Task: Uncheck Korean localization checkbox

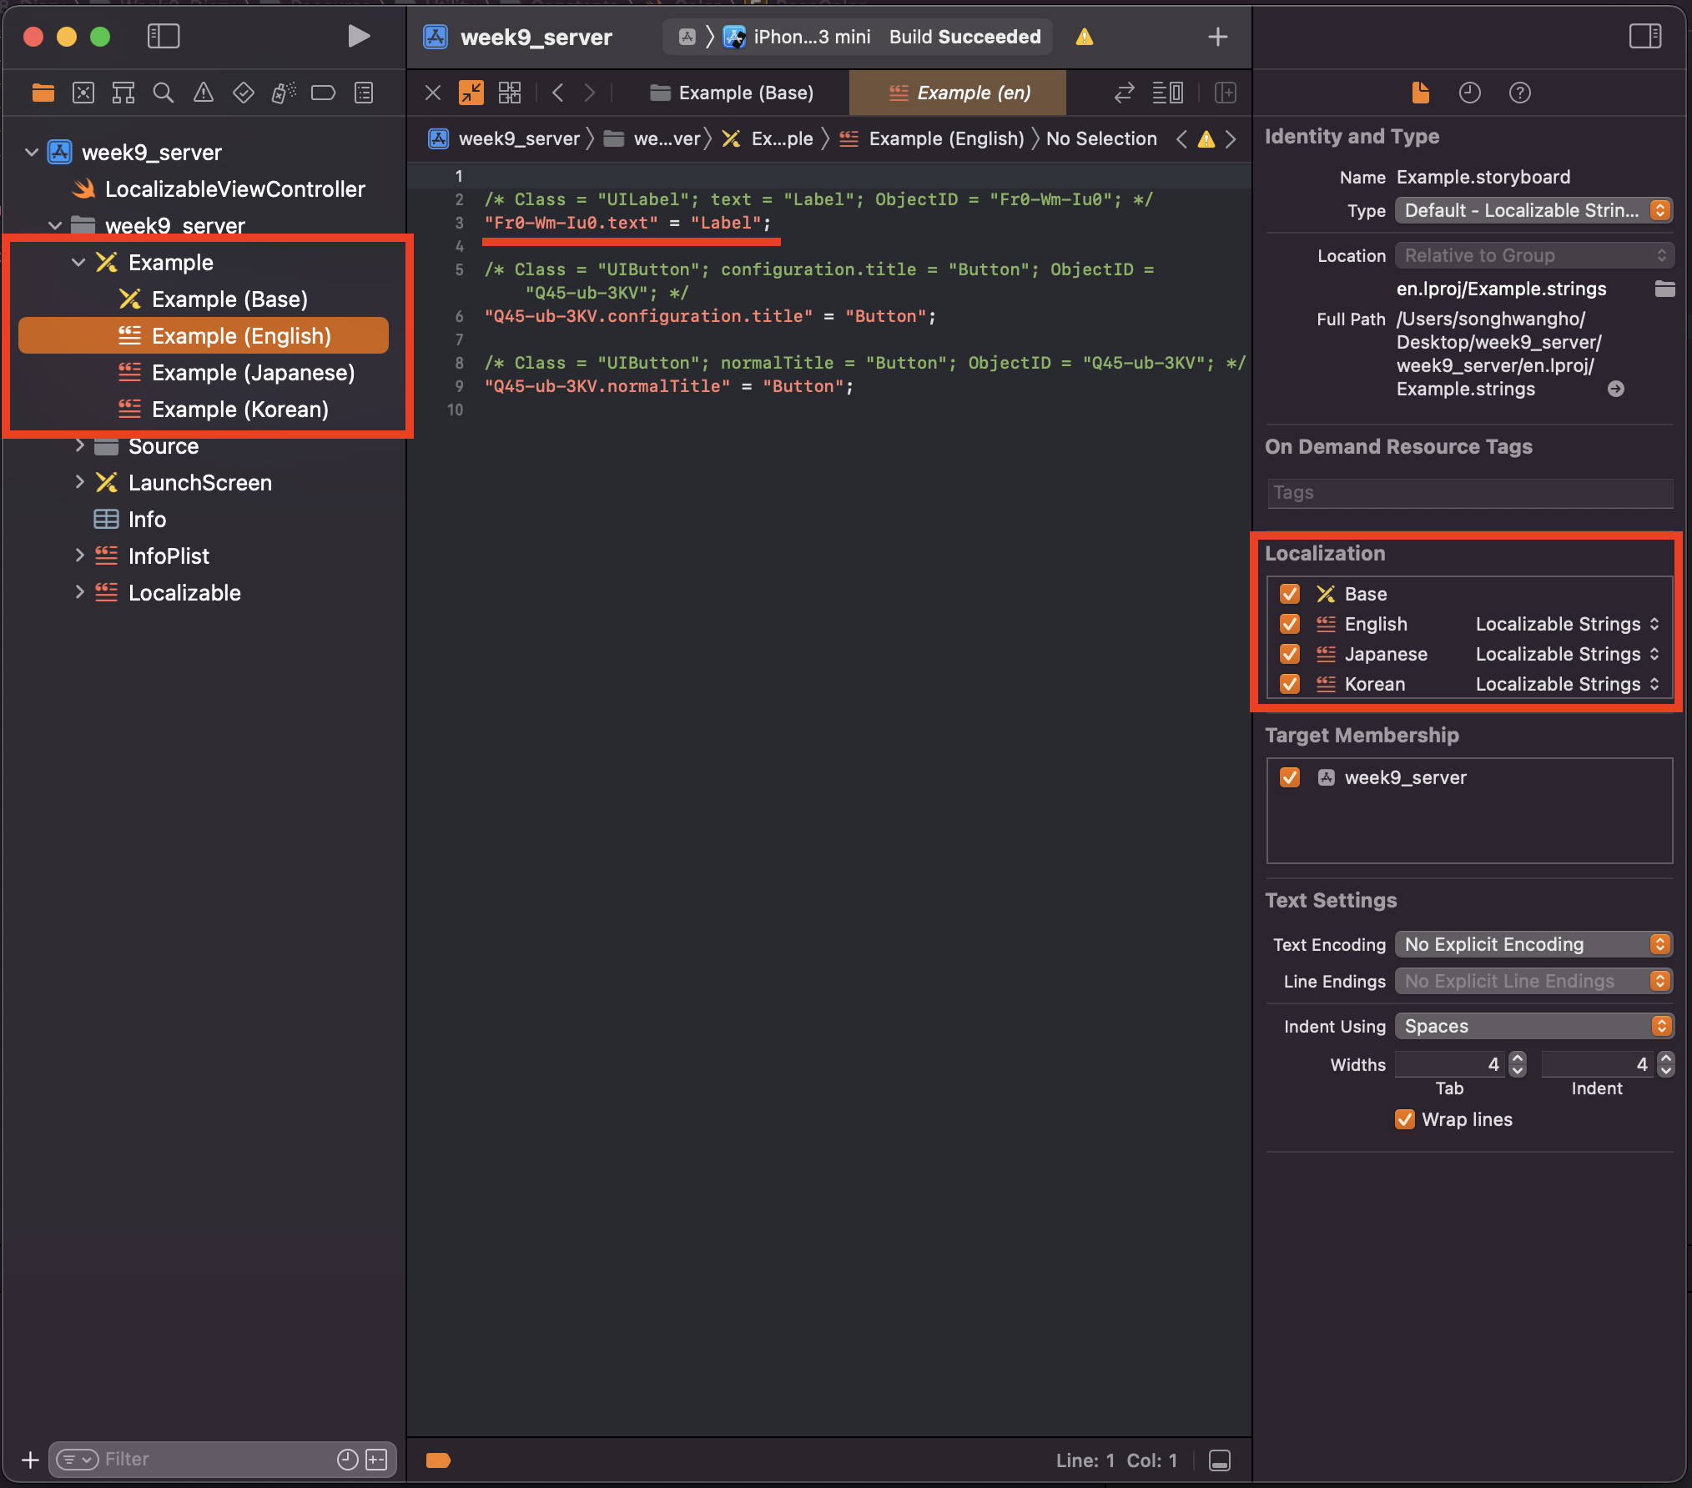Action: pyautogui.click(x=1290, y=684)
